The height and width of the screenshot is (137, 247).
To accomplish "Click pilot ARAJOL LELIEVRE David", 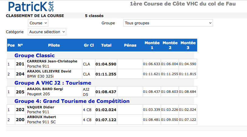I will pos(49,71).
